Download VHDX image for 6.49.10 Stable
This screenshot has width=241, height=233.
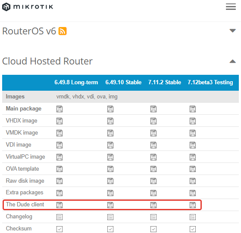pos(110,121)
